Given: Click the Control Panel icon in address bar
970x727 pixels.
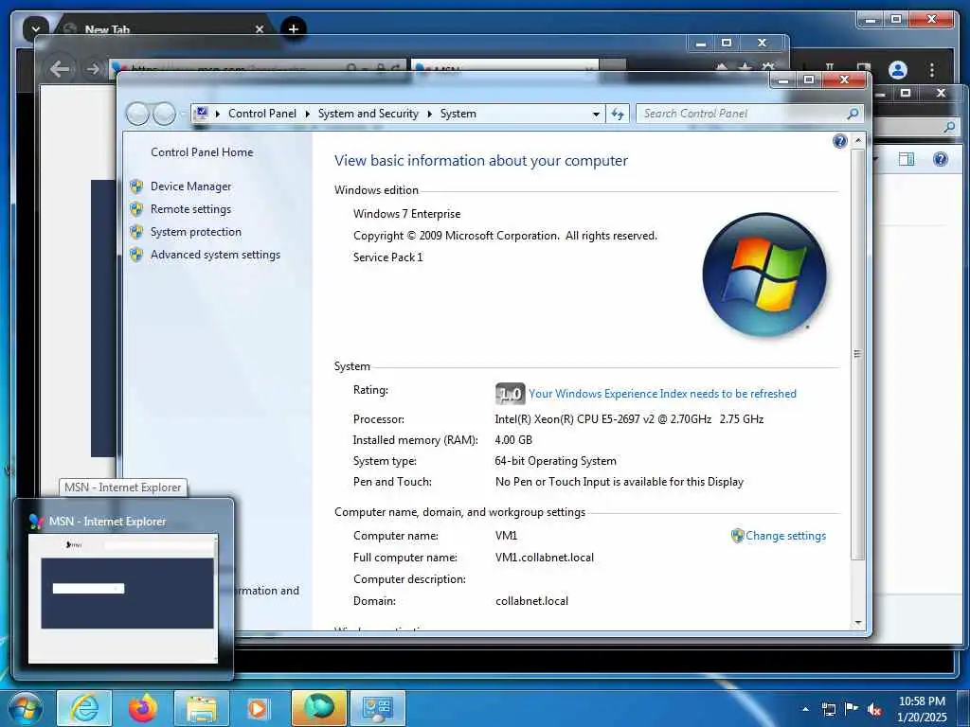Looking at the screenshot, I should (x=201, y=114).
